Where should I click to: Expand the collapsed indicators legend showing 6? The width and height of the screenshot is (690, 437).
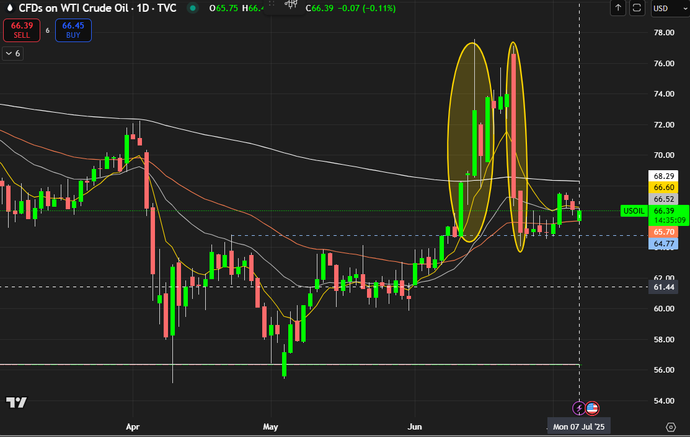click(x=13, y=54)
